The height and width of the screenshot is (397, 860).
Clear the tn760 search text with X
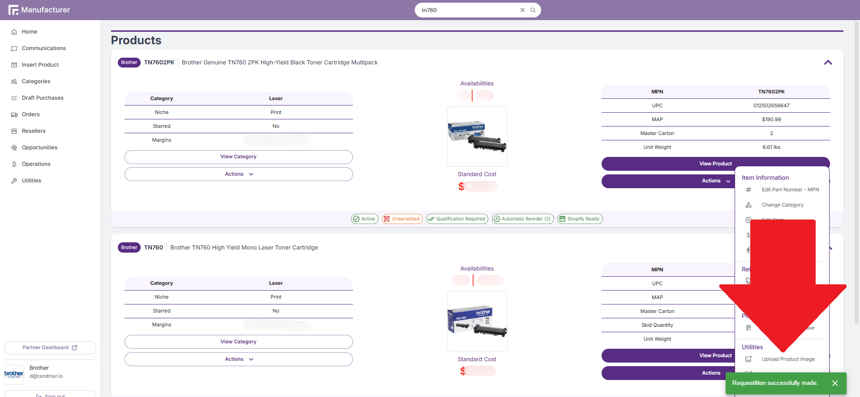(x=522, y=10)
